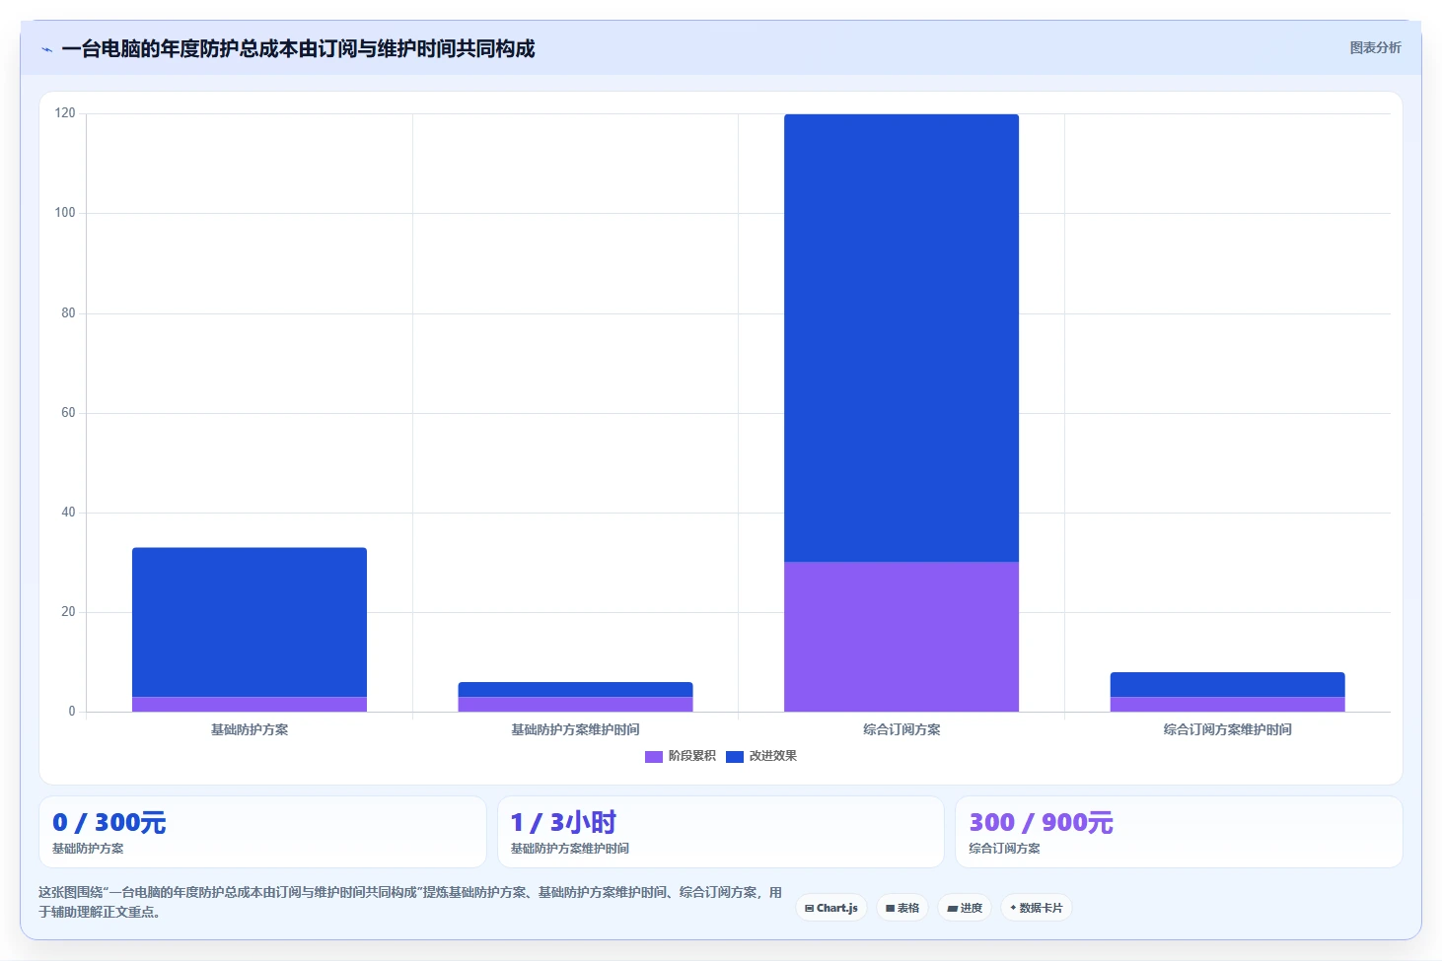Click the blue segment of the 基础防护方案 bar
This screenshot has width=1442, height=961.
(x=250, y=622)
